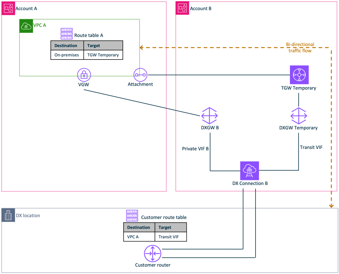This screenshot has width=339, height=274.
Task: Select the On-premises destination entry
Action: pos(67,55)
